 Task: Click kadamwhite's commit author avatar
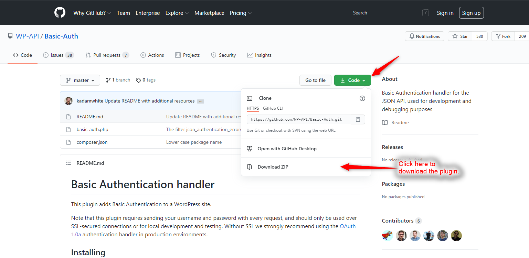[x=68, y=101]
